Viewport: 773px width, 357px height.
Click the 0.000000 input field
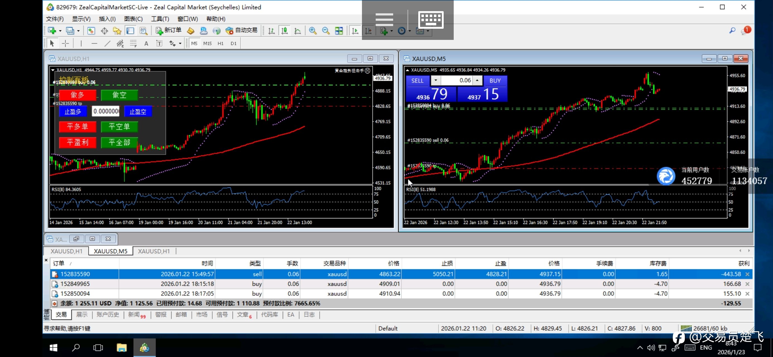click(x=106, y=111)
